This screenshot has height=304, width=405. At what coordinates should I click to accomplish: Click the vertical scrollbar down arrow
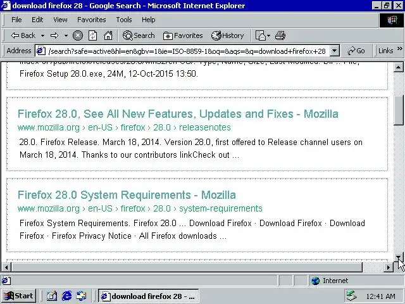click(398, 257)
